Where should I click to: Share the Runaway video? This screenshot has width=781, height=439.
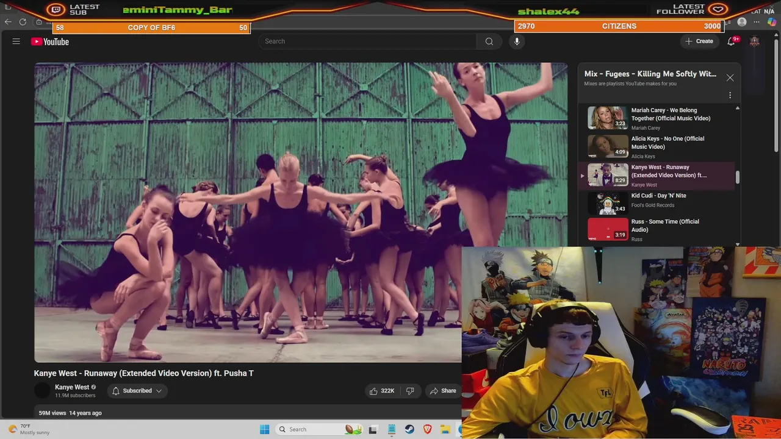pyautogui.click(x=443, y=391)
